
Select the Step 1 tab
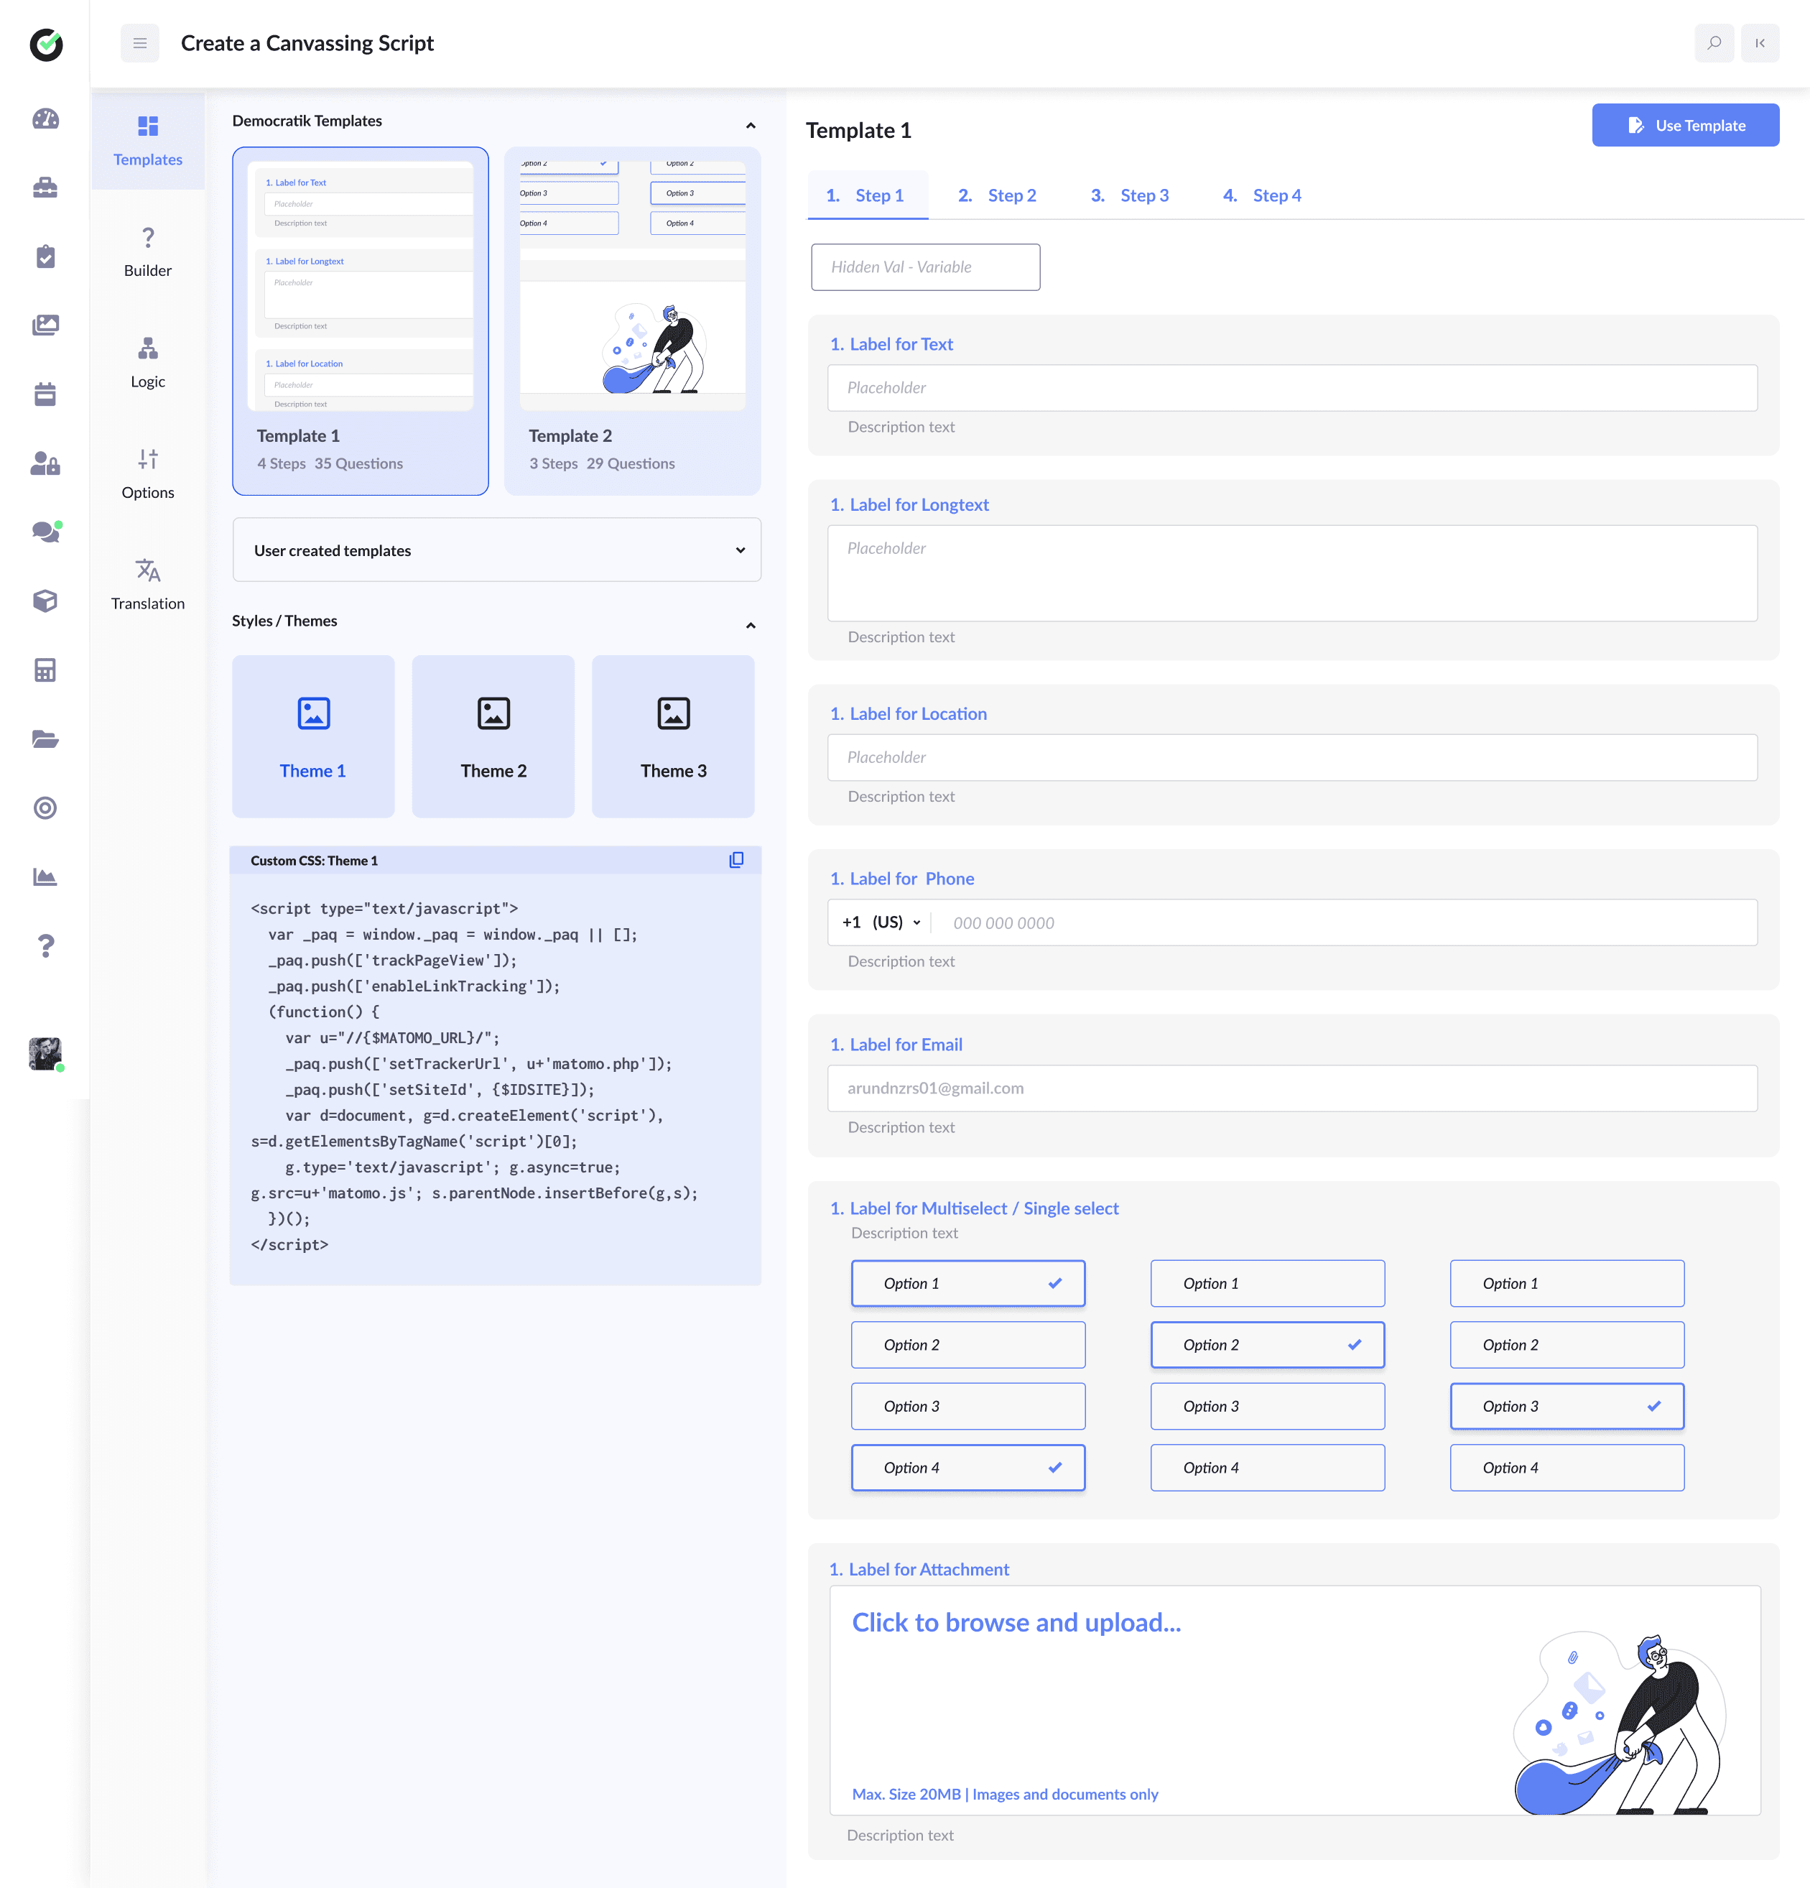point(868,195)
